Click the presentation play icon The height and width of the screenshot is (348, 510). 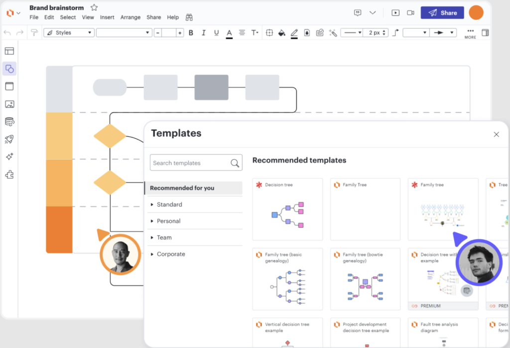[395, 12]
